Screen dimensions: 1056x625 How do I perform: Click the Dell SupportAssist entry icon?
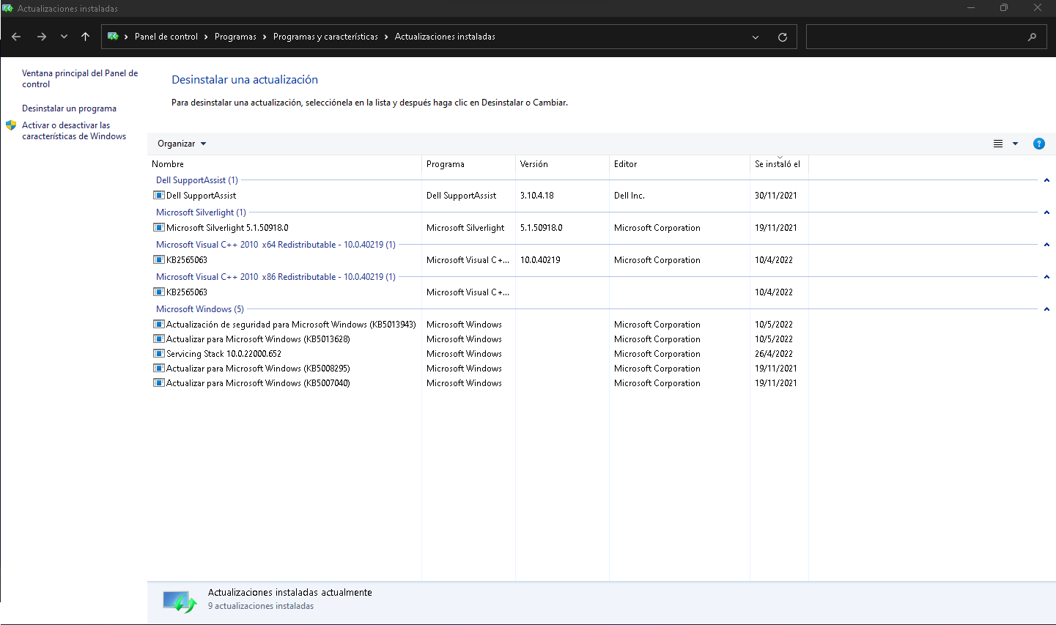pos(158,196)
